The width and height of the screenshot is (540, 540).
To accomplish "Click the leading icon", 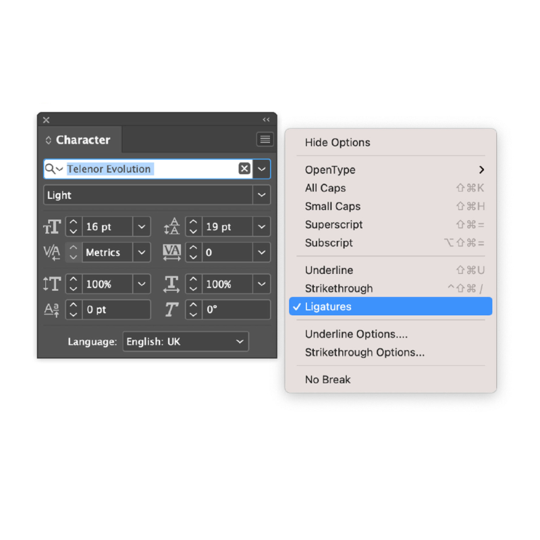I will coord(172,227).
